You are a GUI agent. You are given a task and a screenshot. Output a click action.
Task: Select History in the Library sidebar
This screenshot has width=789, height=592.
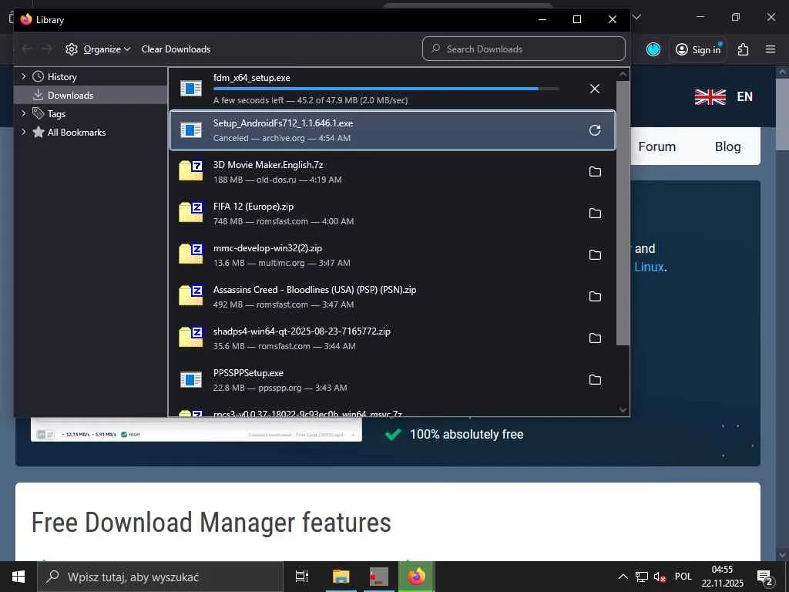point(62,76)
